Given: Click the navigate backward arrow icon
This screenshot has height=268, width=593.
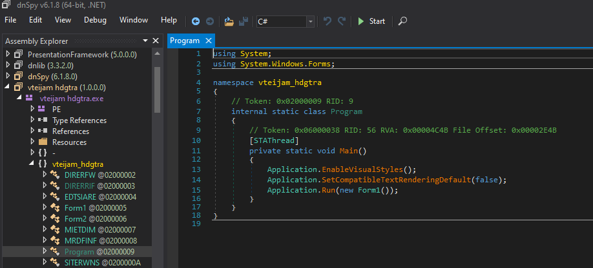Looking at the screenshot, I should pos(196,21).
